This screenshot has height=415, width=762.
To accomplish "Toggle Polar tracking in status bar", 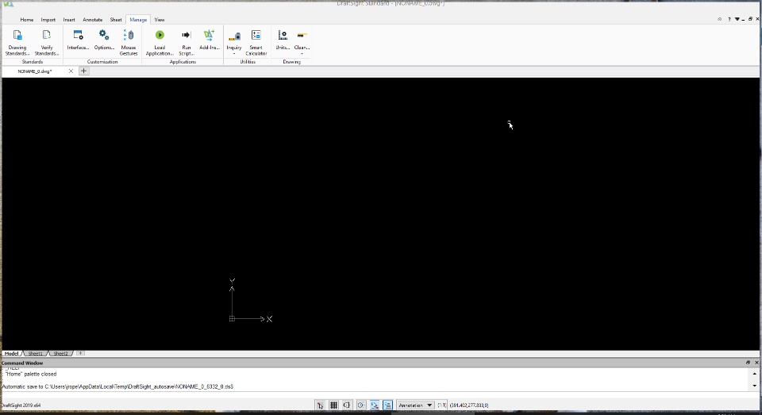I will pyautogui.click(x=361, y=405).
